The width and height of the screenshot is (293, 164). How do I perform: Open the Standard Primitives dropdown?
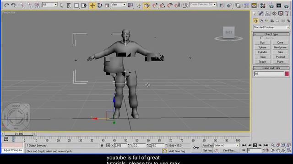(271, 27)
